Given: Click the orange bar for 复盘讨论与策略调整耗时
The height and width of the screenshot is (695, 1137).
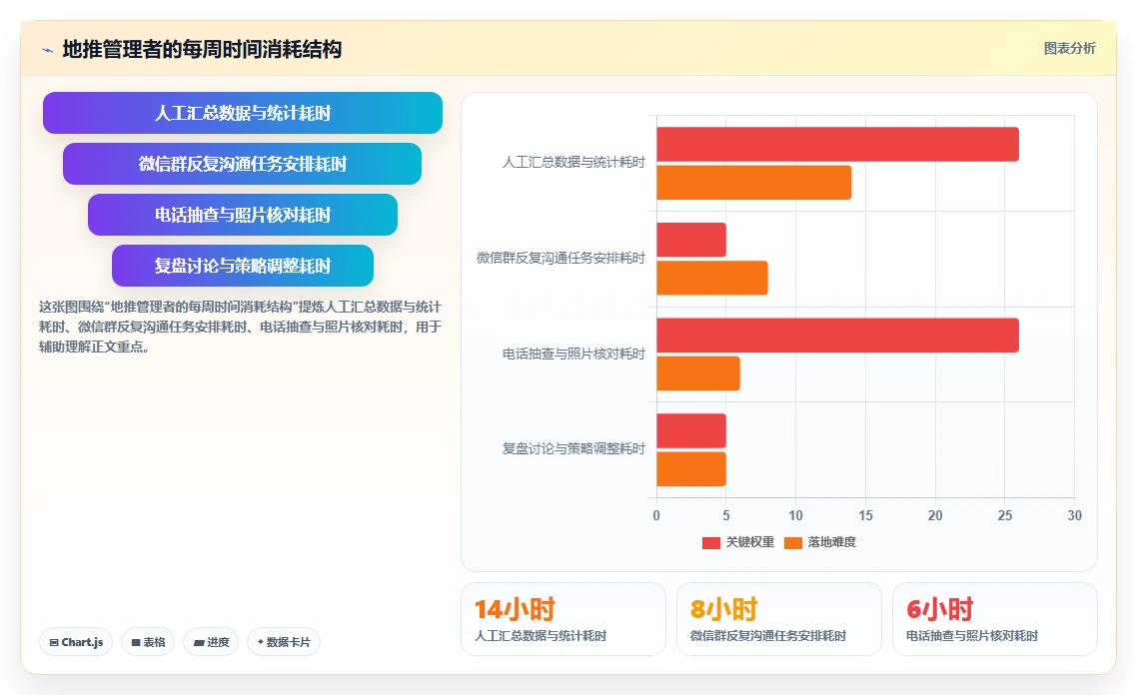Looking at the screenshot, I should click(x=691, y=469).
